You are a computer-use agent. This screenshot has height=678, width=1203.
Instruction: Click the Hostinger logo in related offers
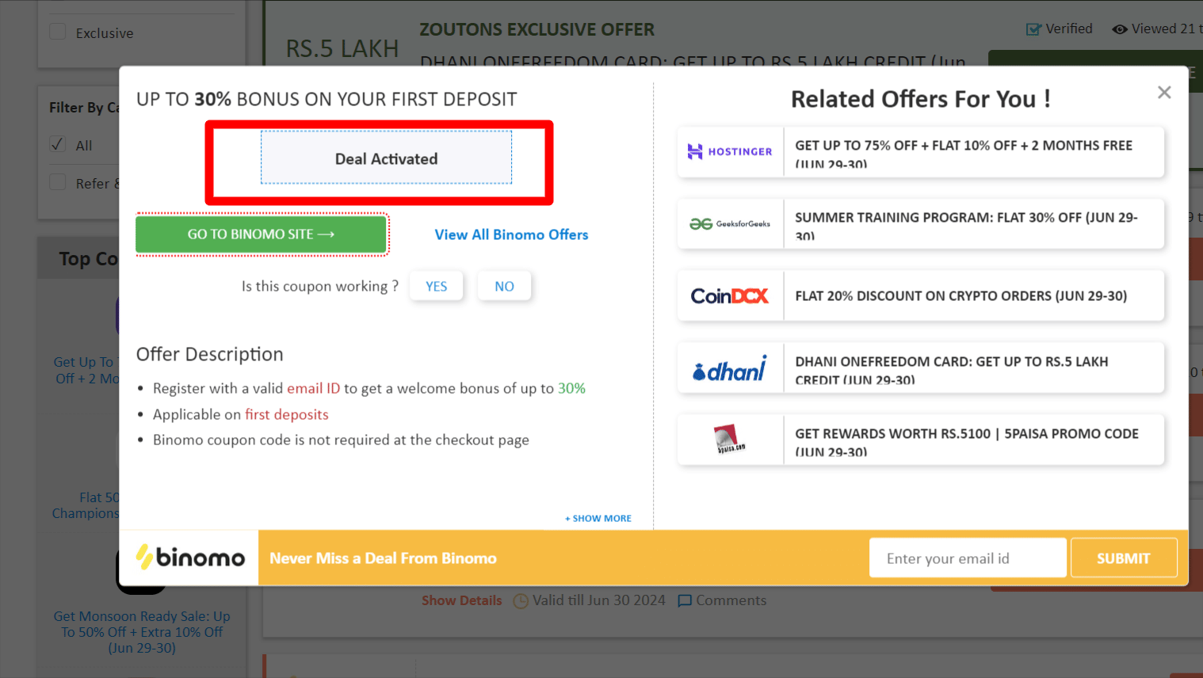click(729, 151)
